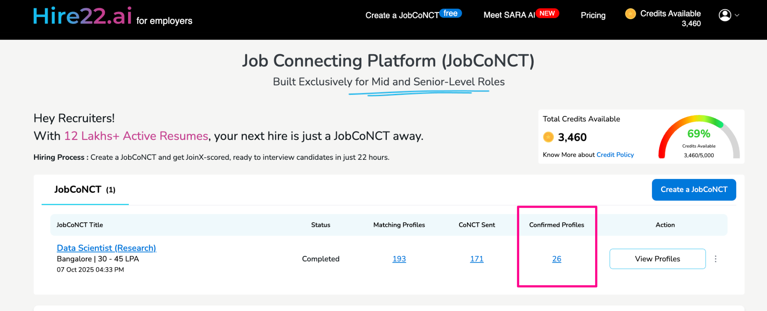This screenshot has height=311, width=767.
Task: Expand the account dropdown chevron
Action: click(737, 16)
